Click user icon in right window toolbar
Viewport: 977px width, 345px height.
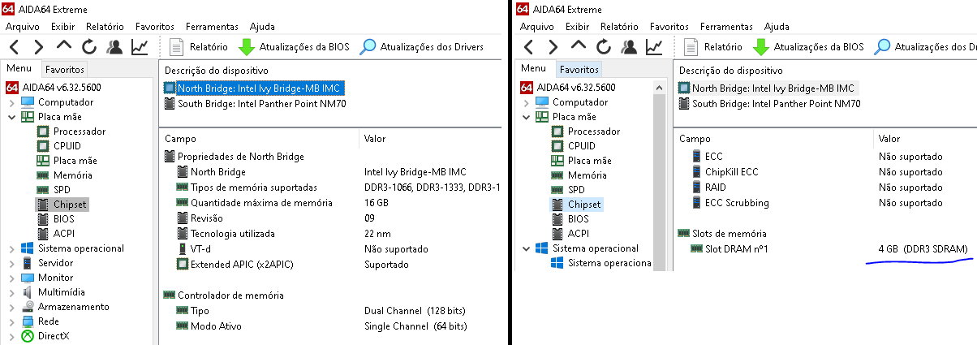click(629, 47)
